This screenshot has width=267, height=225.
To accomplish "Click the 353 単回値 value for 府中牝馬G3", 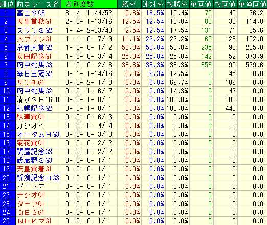I will click(206, 65).
